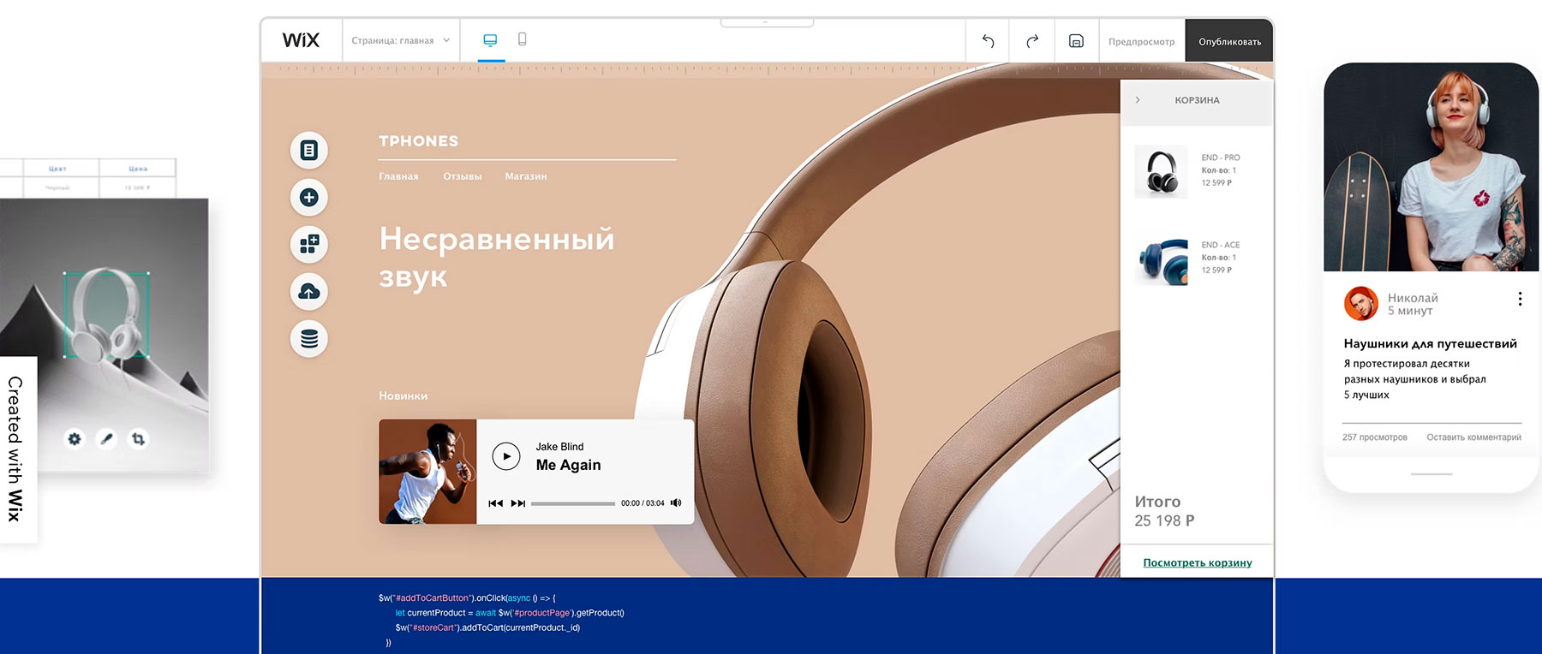This screenshot has width=1542, height=654.
Task: Collapse the «Корзина» cart panel chevron
Action: [1138, 100]
